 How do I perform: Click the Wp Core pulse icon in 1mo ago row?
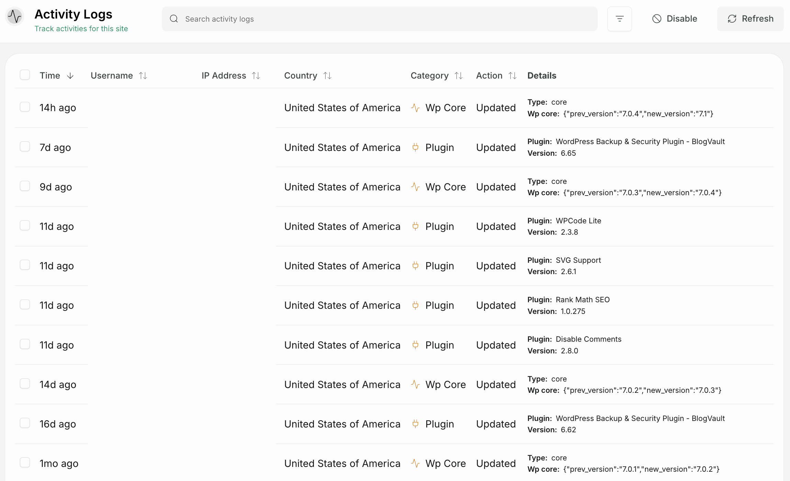click(x=415, y=464)
